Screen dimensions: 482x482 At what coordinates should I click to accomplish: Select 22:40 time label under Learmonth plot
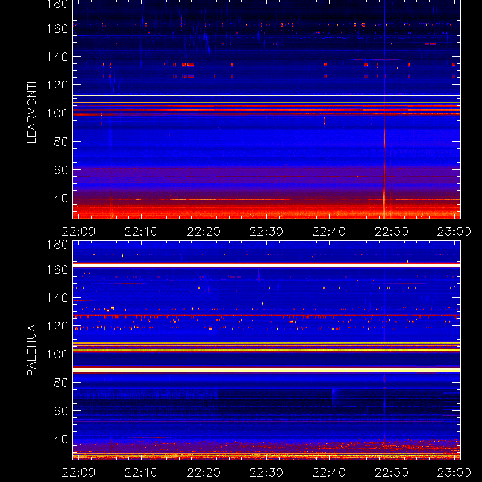pyautogui.click(x=329, y=231)
